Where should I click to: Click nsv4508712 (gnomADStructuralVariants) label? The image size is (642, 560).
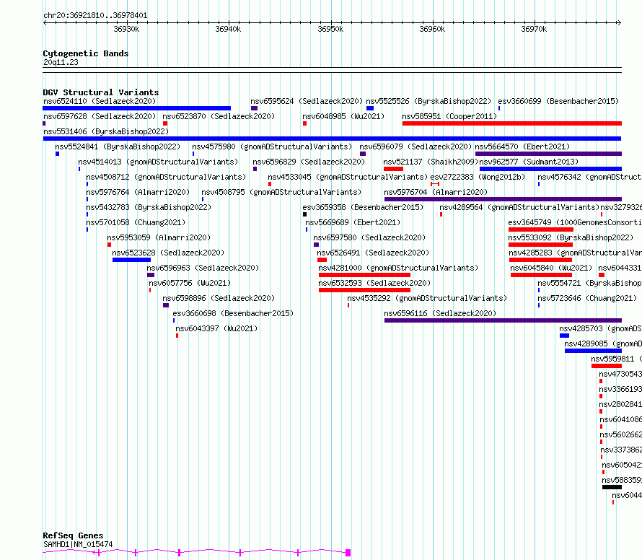click(166, 177)
